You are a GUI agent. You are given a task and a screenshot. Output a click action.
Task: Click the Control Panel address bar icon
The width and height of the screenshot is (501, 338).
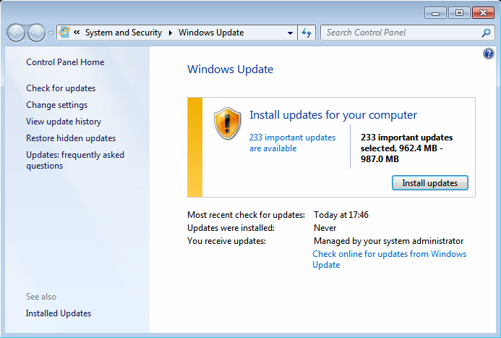pos(64,33)
